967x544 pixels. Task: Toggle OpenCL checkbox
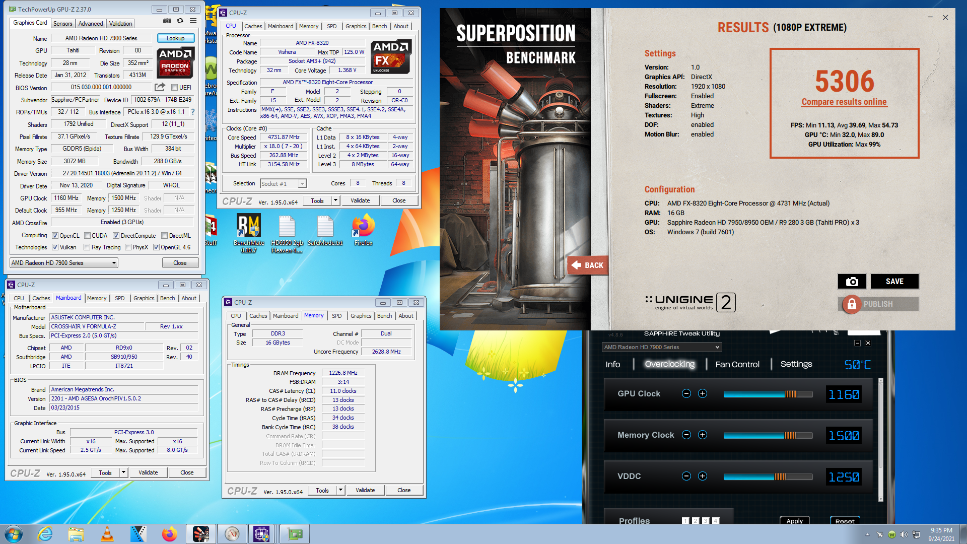click(55, 236)
